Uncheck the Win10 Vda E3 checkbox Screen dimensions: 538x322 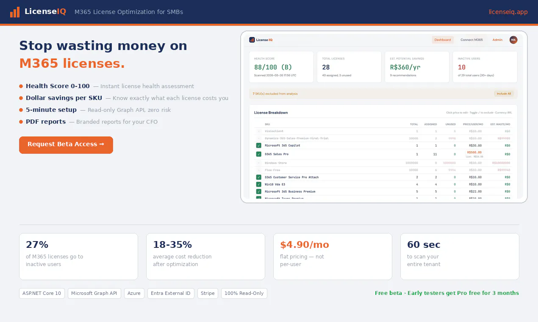tap(259, 184)
